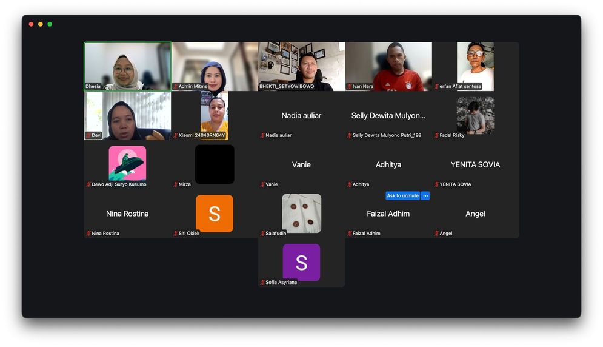The width and height of the screenshot is (603, 347).
Task: Select the YENITA SOVIA participant tile
Action: [475, 165]
